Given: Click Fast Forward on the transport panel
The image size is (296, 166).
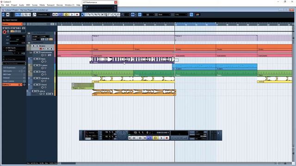Looking at the screenshot, I should click(140, 138).
